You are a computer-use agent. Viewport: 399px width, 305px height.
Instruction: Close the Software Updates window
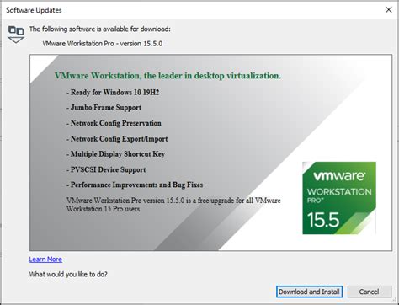coord(389,10)
